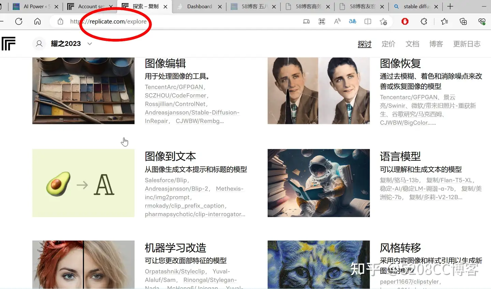Open the CJWBW/Rembg model link

(x=200, y=121)
